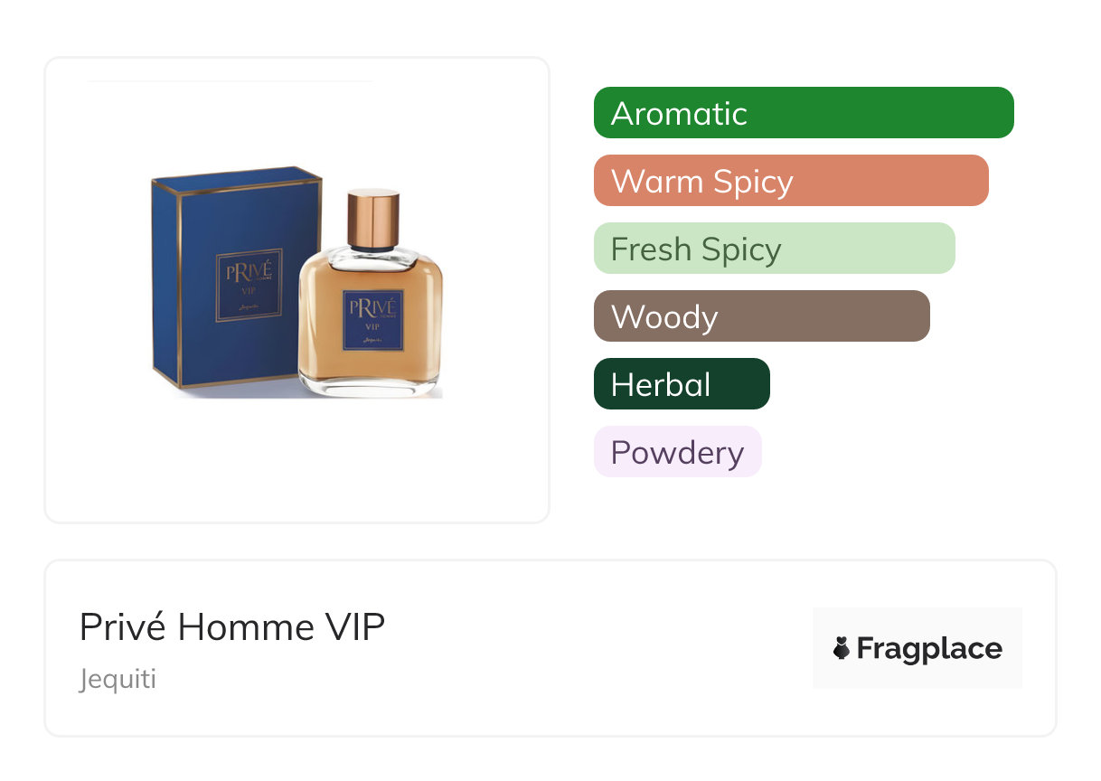The image size is (1101, 781).
Task: Select the Aromatic accord bar
Action: point(803,113)
